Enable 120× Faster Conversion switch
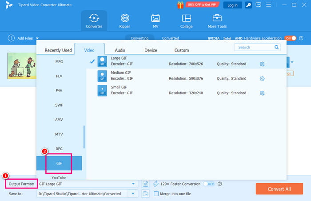The height and width of the screenshot is (201, 311). pos(208,184)
